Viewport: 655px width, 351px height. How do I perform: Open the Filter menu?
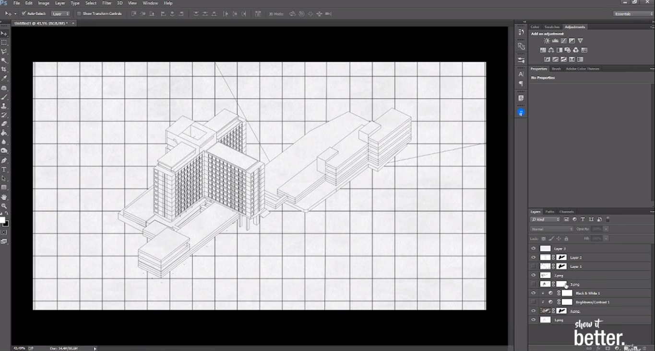pos(107,3)
